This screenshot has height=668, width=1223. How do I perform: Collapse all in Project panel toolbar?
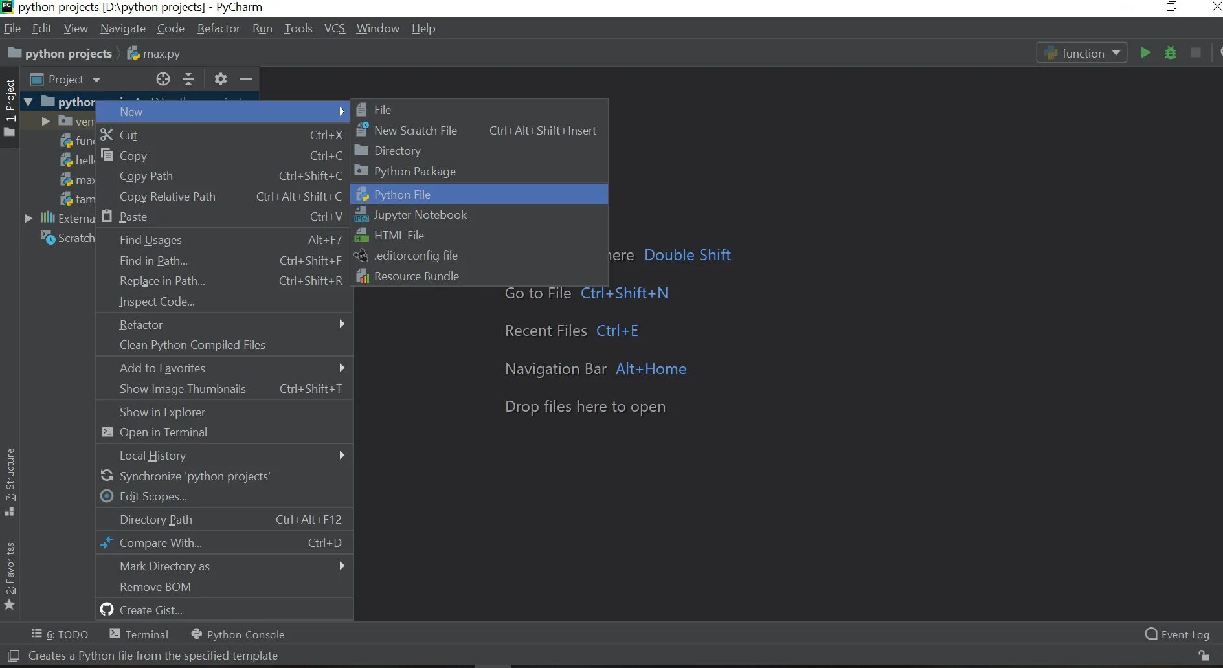(188, 79)
